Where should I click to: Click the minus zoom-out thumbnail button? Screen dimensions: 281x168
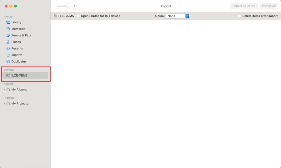coord(54,6)
